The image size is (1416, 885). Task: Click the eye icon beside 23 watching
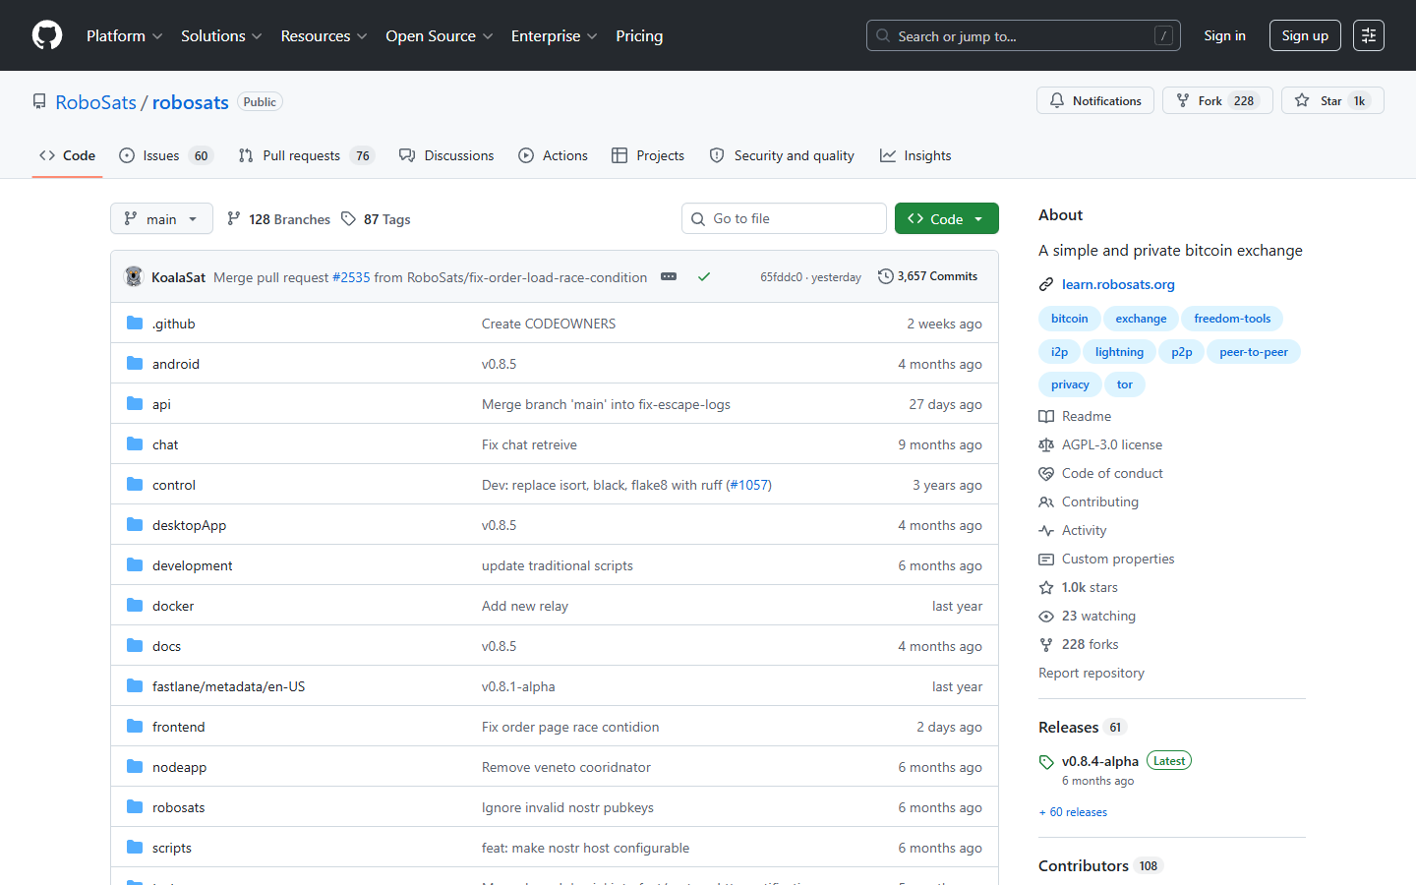(x=1046, y=617)
